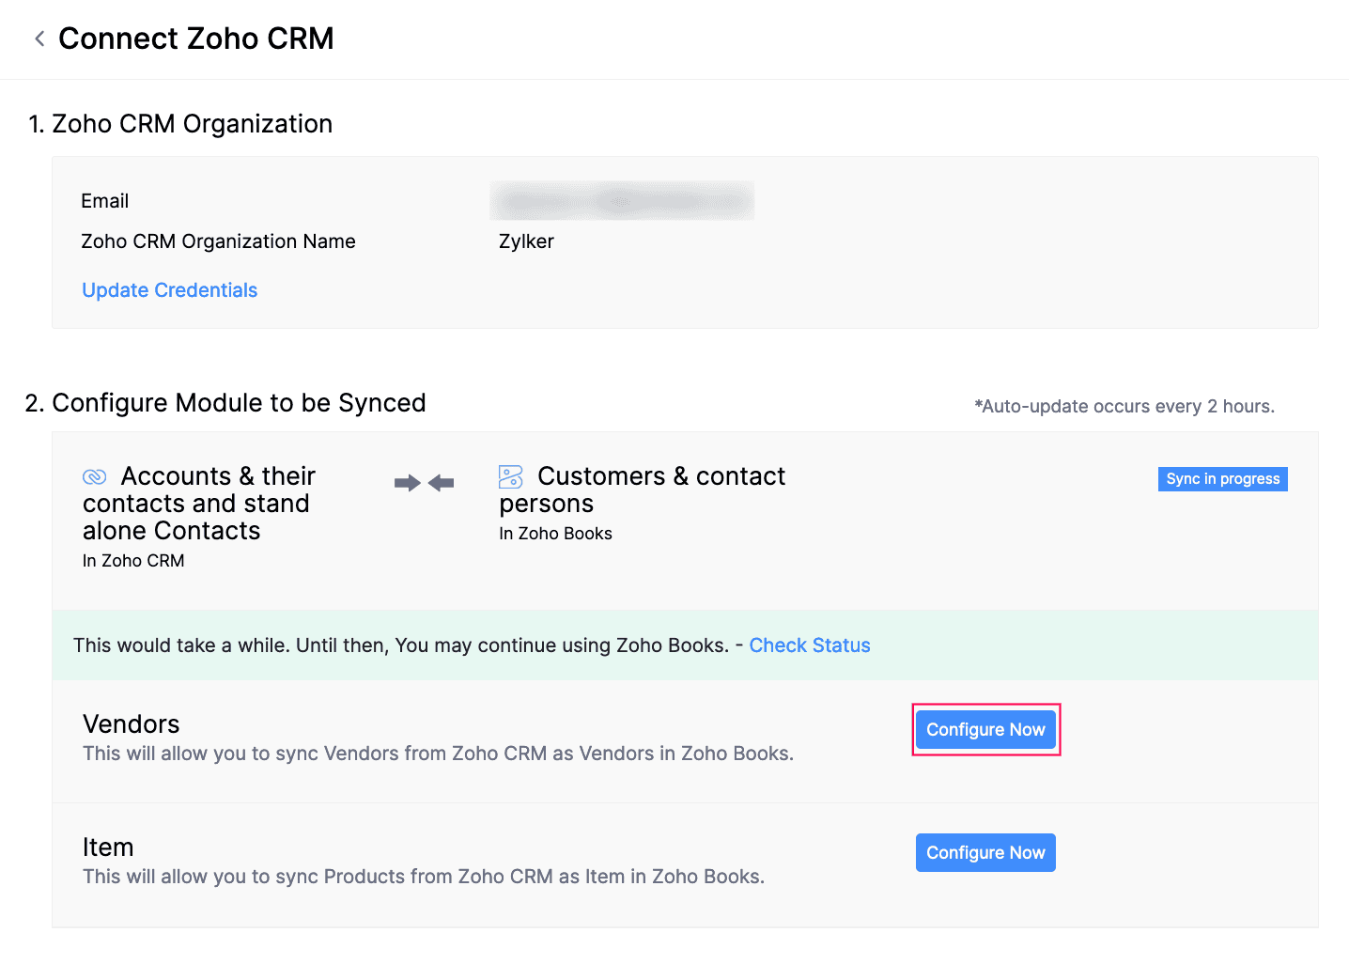Click the Connect Zoho CRM page title

click(196, 39)
